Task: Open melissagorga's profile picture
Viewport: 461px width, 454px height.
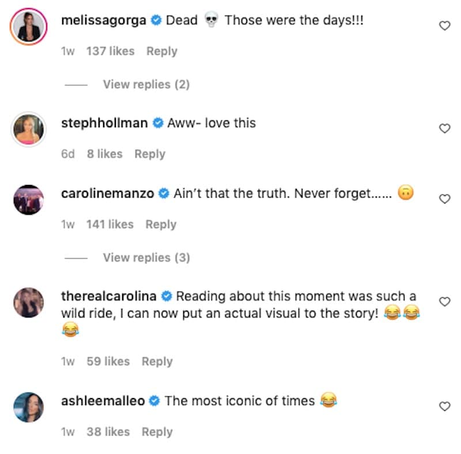Action: coord(28,26)
